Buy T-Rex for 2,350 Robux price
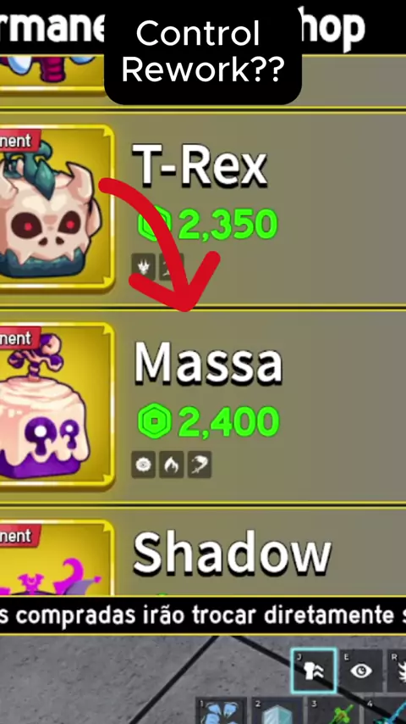 (208, 225)
